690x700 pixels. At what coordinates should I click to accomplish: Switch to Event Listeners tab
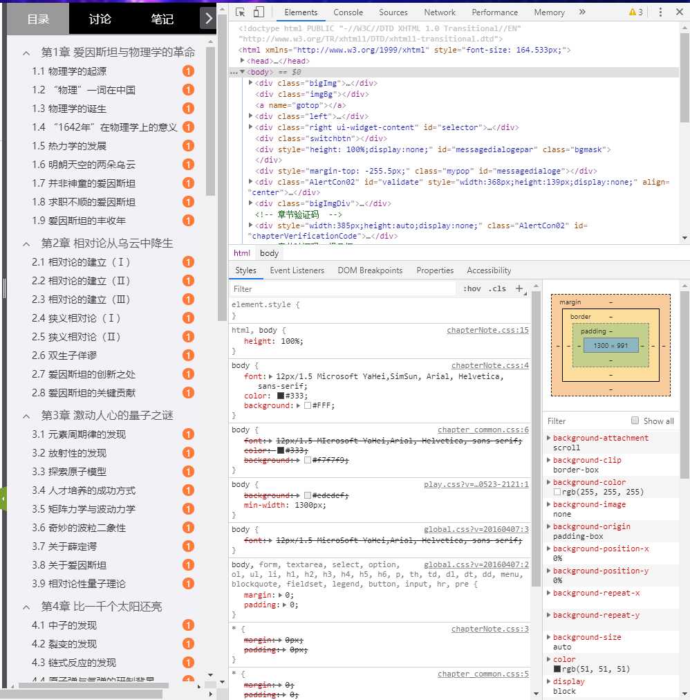click(x=297, y=270)
